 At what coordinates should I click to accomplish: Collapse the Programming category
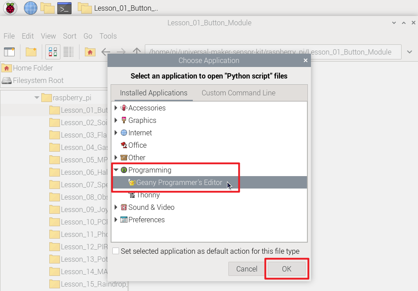tap(116, 170)
